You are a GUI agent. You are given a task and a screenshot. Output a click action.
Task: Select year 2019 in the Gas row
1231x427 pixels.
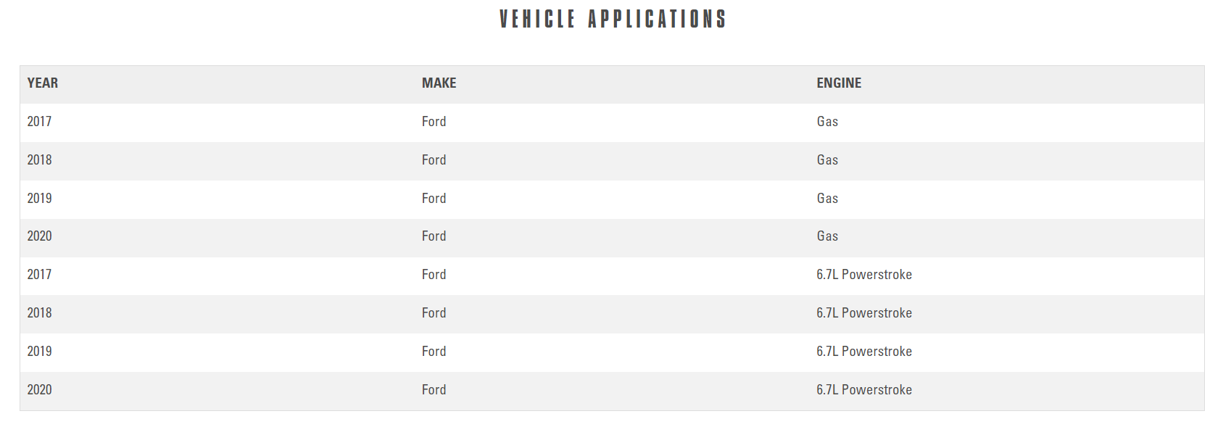[39, 199]
